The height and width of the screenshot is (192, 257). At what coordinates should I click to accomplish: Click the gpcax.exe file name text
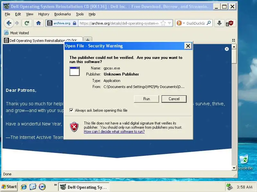[x=111, y=68]
